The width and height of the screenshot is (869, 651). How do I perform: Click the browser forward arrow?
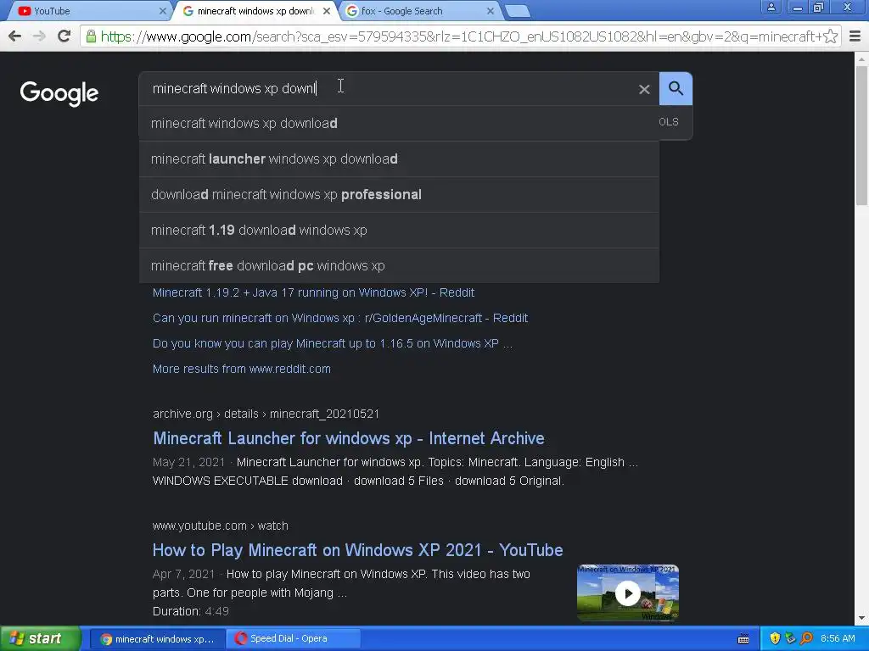point(39,36)
